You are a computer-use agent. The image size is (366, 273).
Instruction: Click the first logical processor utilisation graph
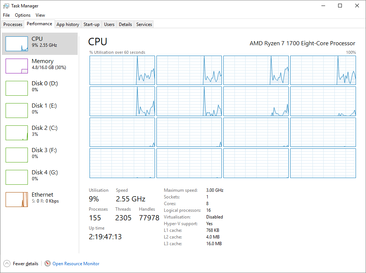point(122,70)
